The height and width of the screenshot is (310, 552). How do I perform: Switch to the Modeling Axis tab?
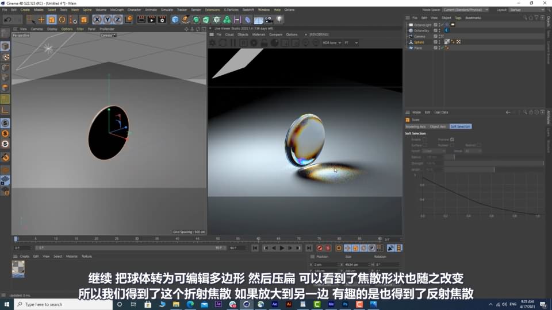tap(416, 126)
